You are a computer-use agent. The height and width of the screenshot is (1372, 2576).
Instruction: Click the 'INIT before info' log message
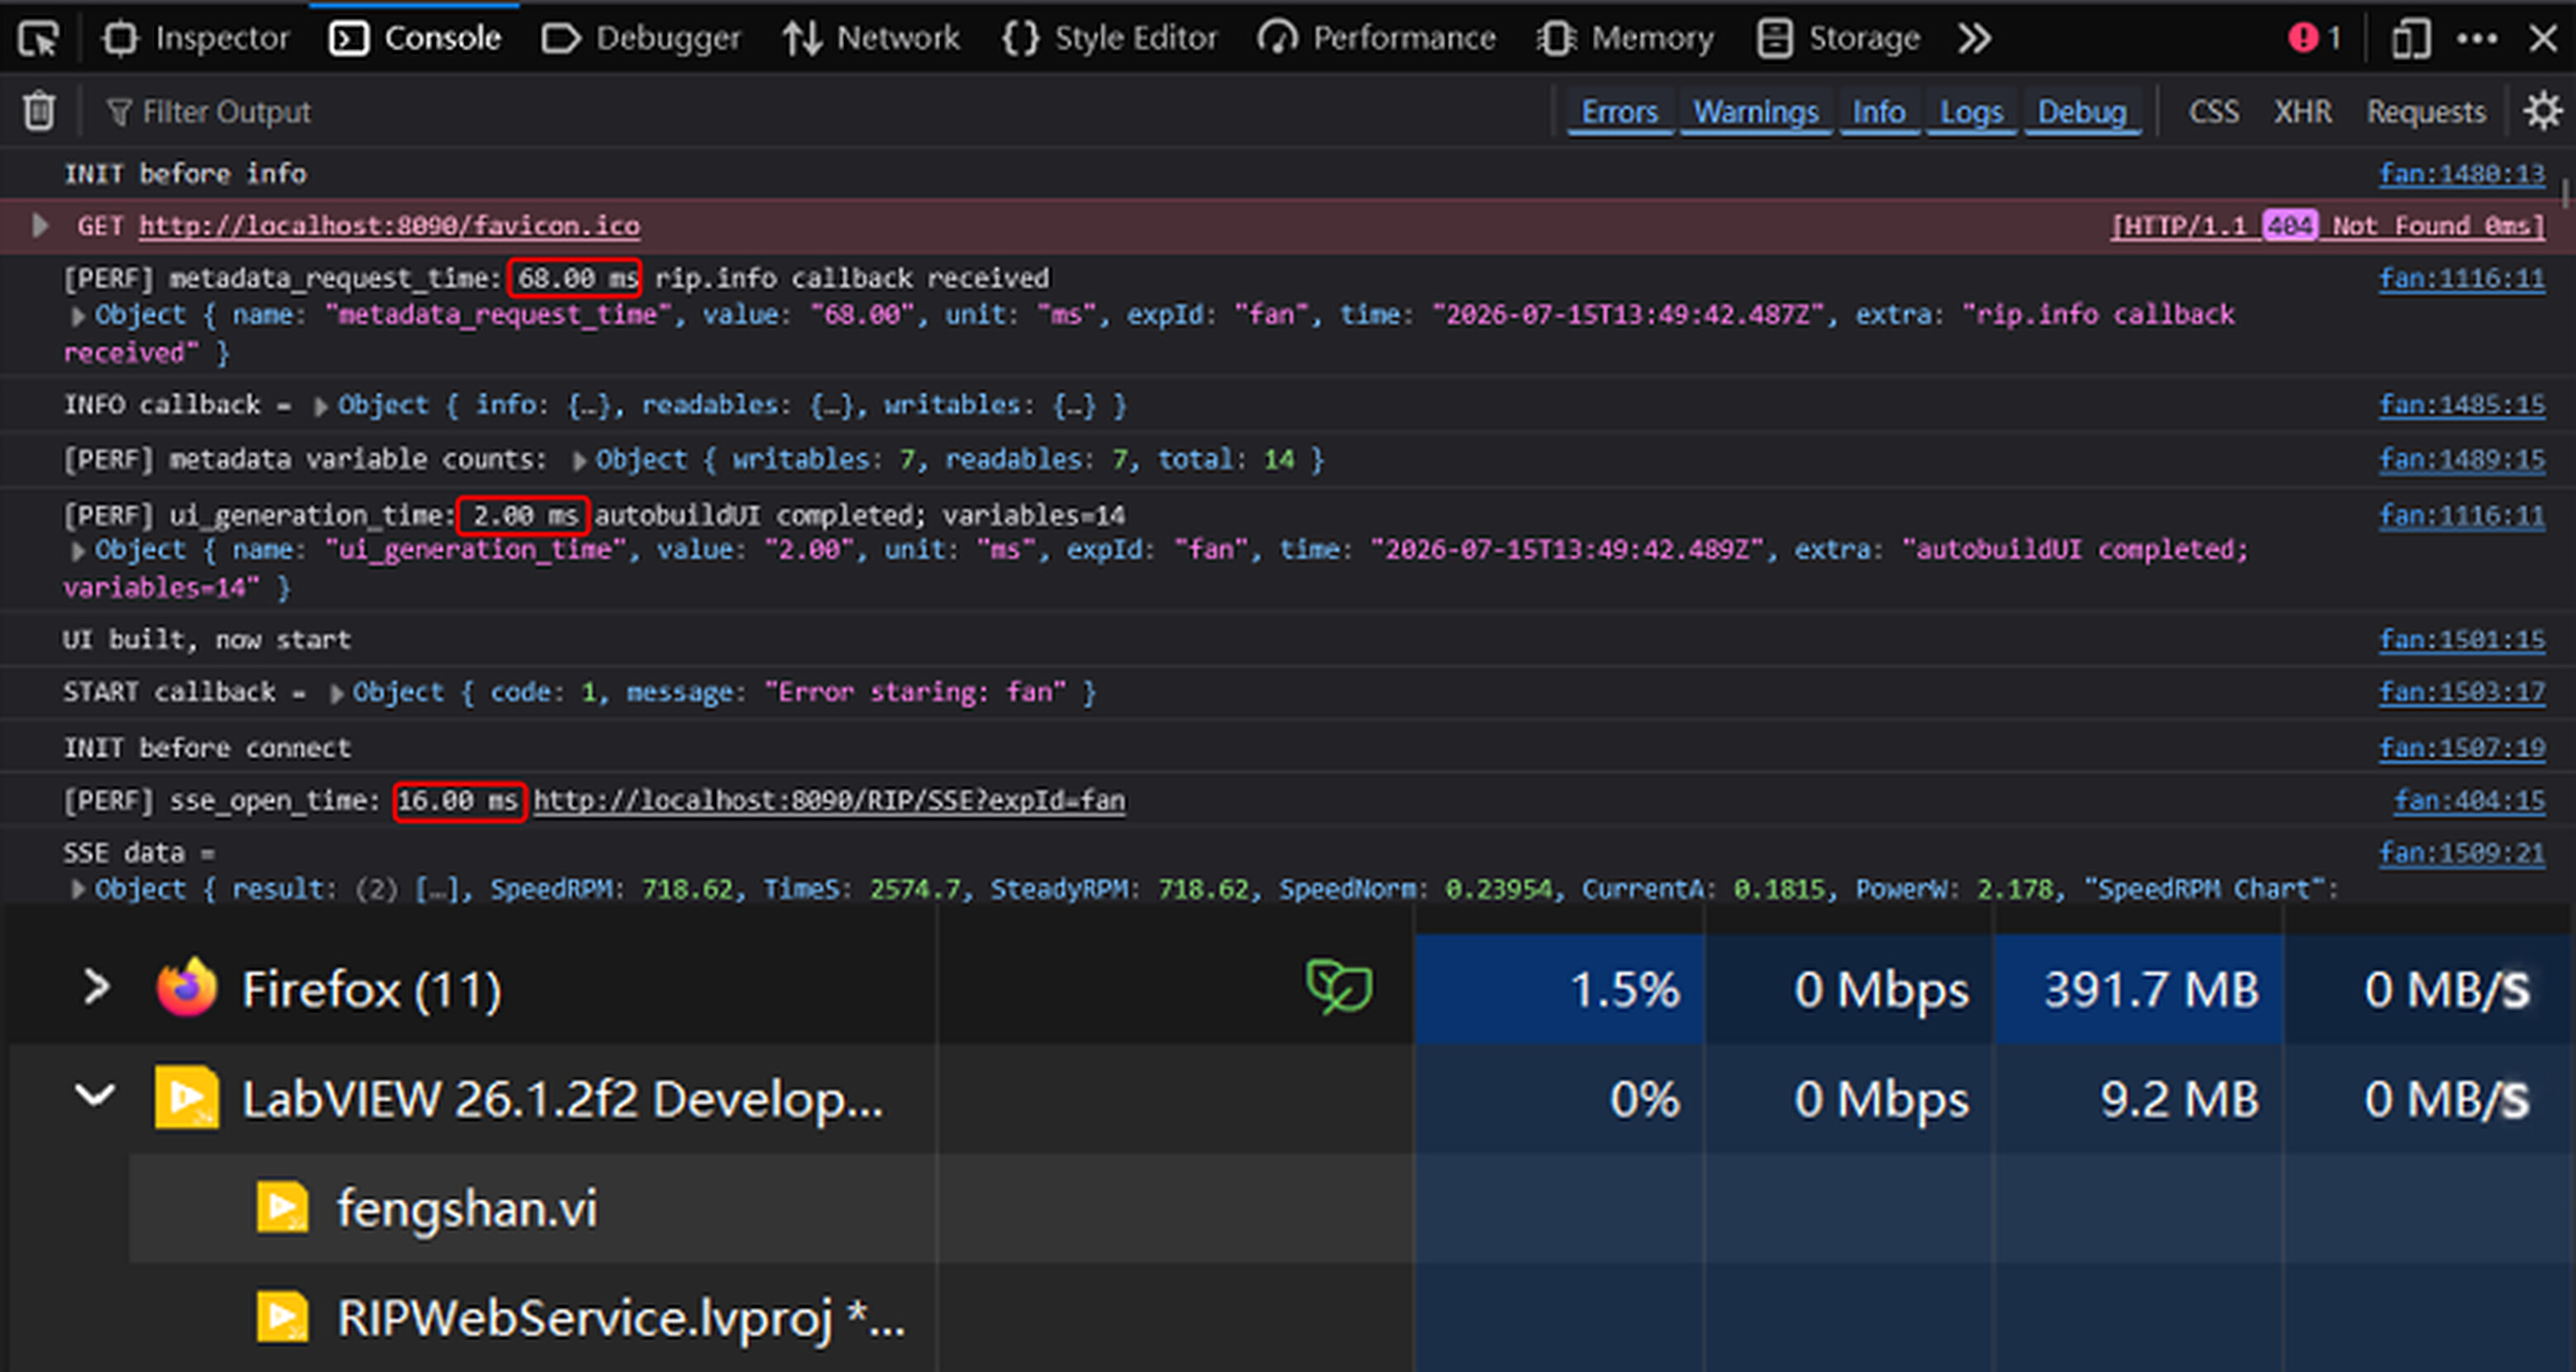(x=185, y=174)
